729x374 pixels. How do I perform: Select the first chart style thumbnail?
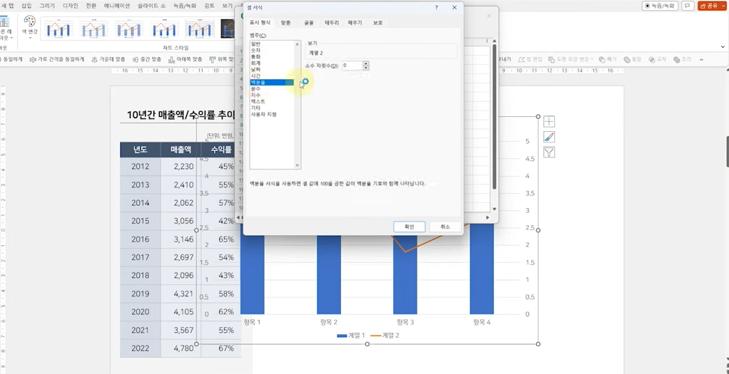[58, 28]
